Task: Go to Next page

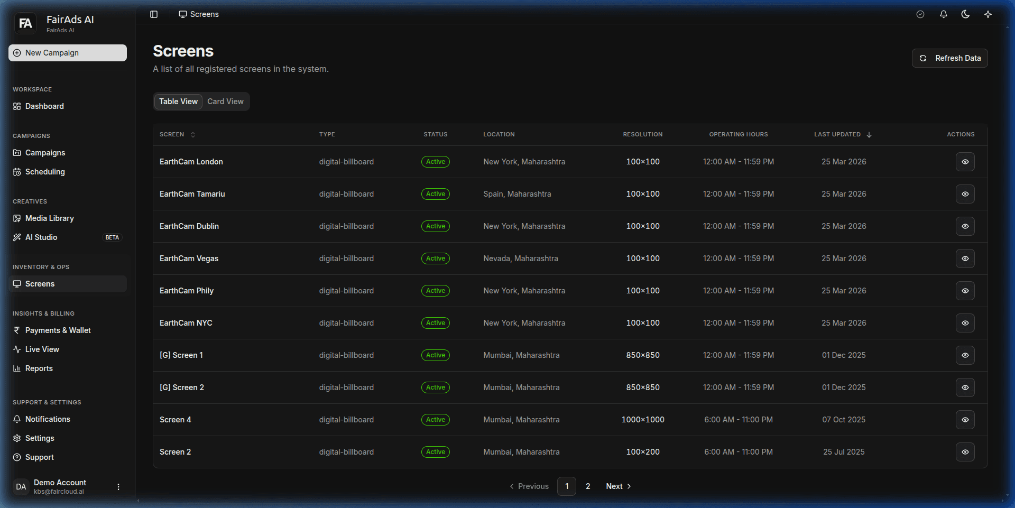Action: point(619,486)
